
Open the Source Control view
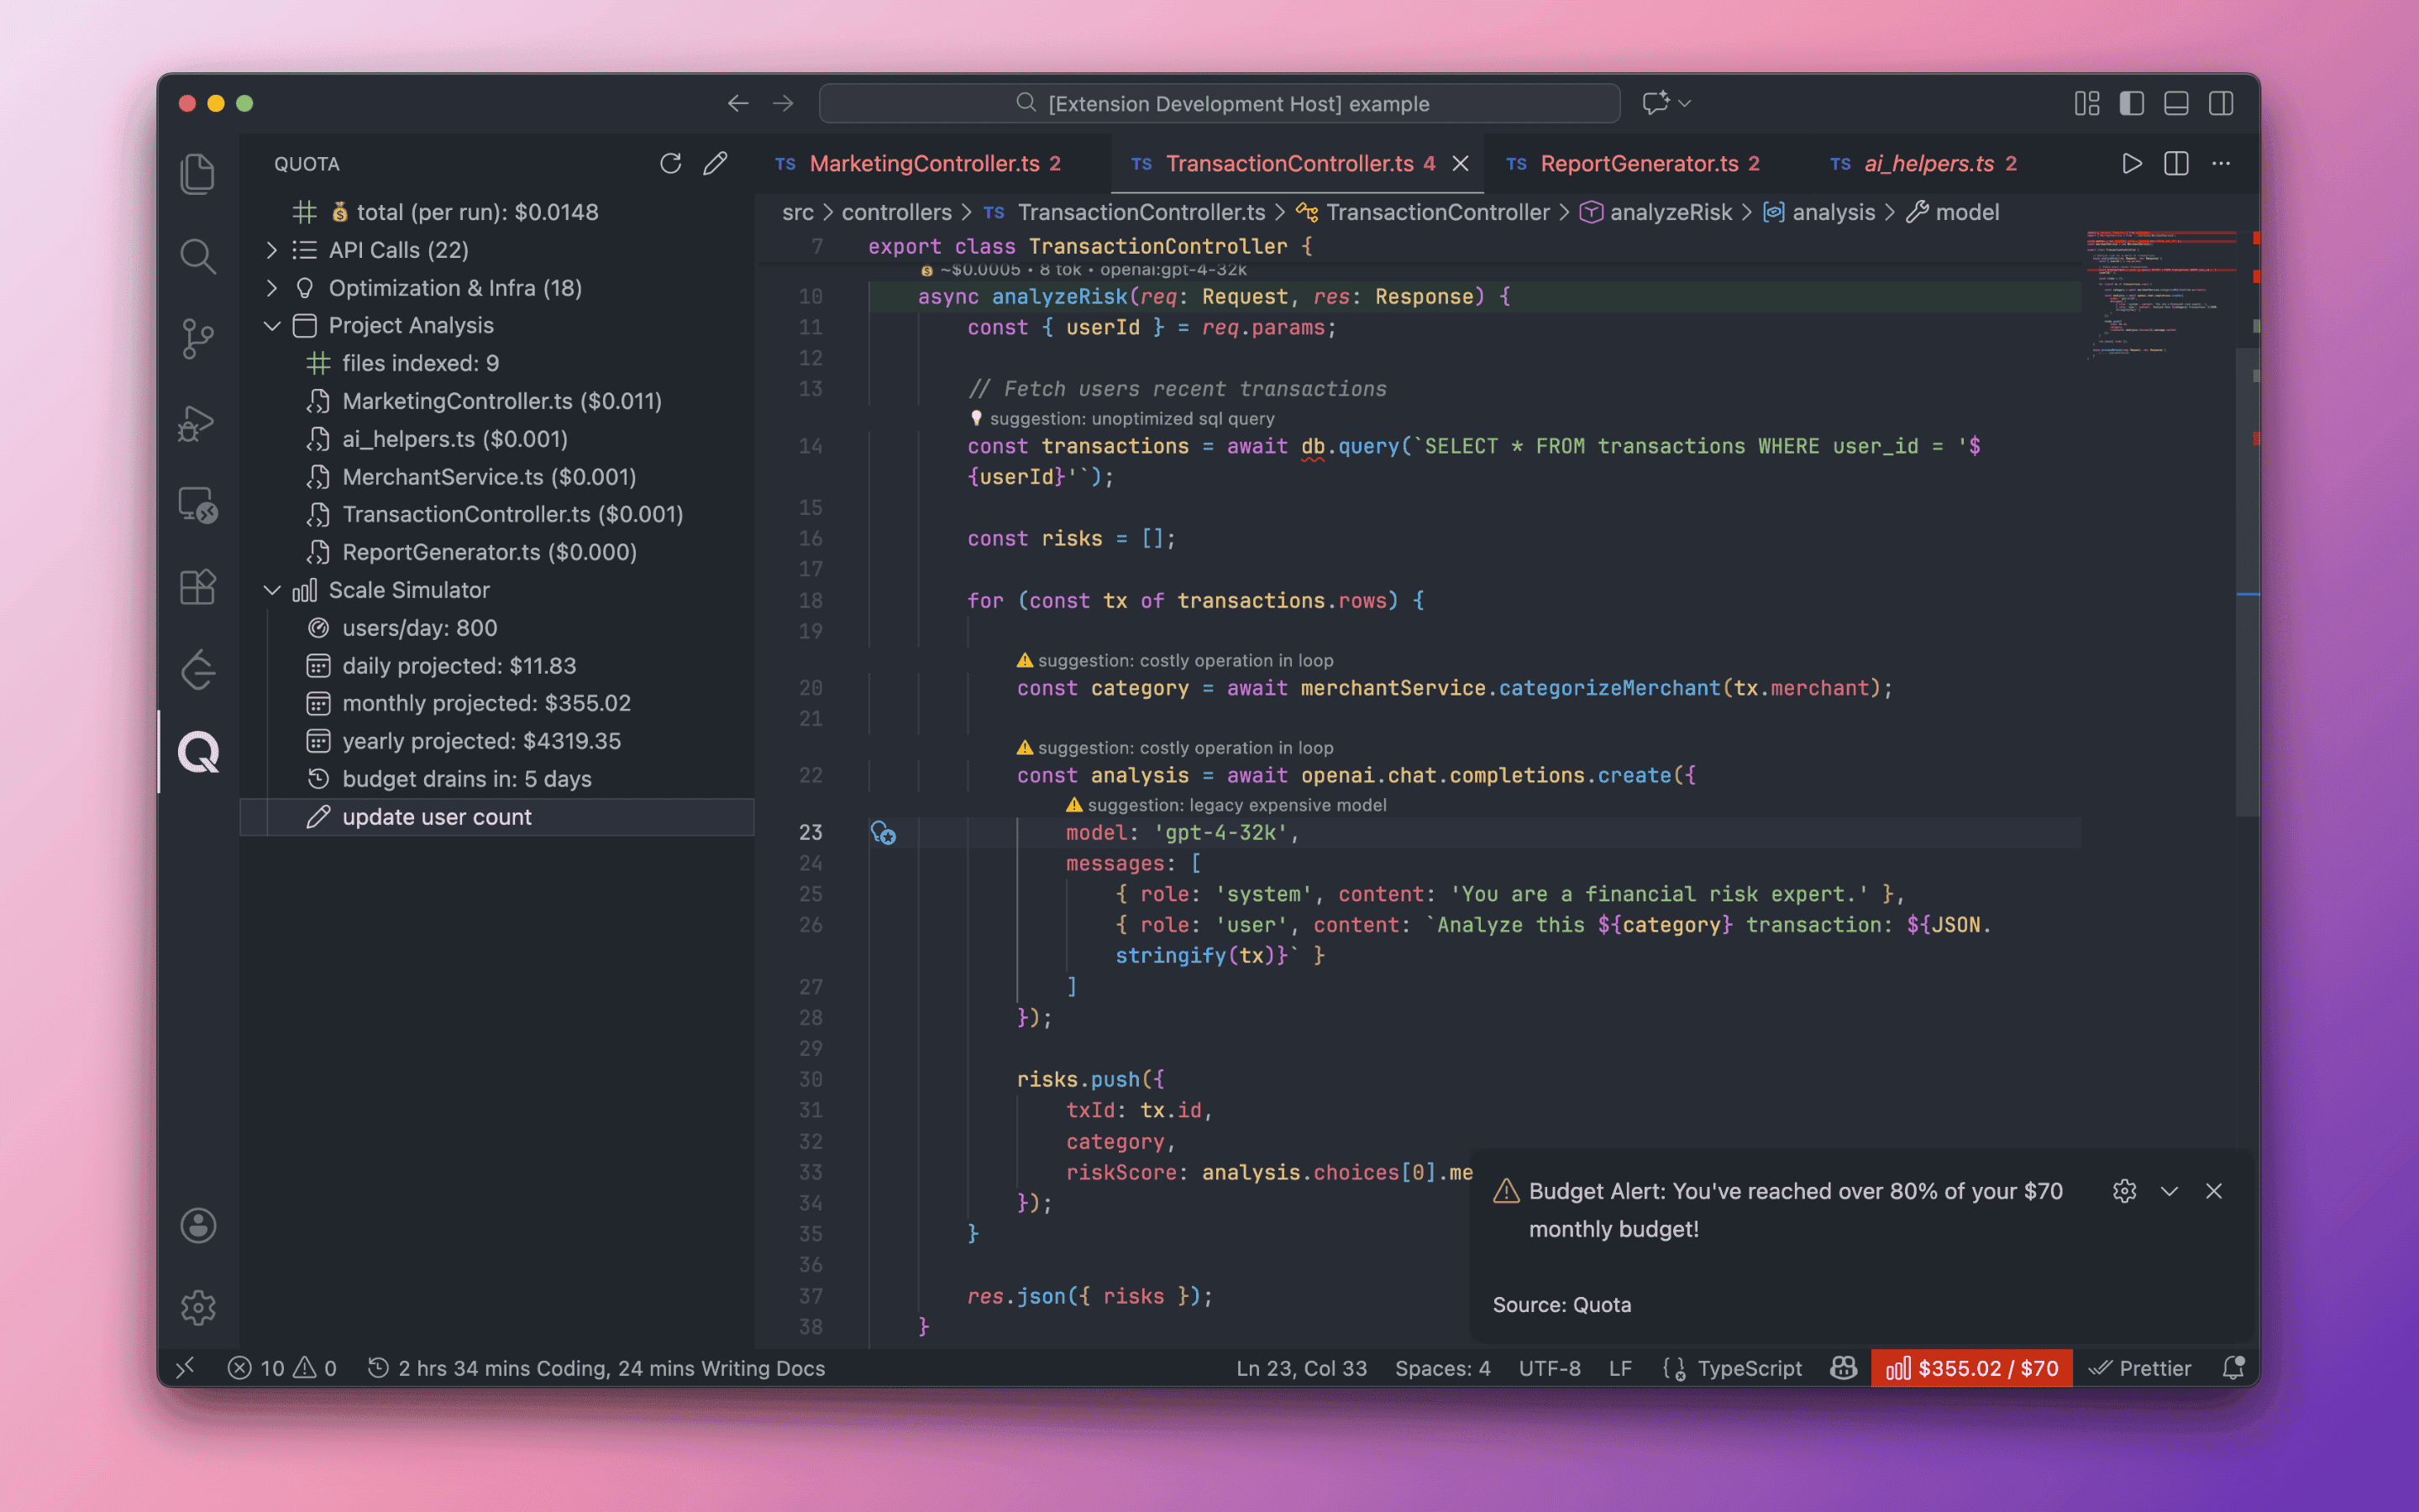[x=198, y=339]
